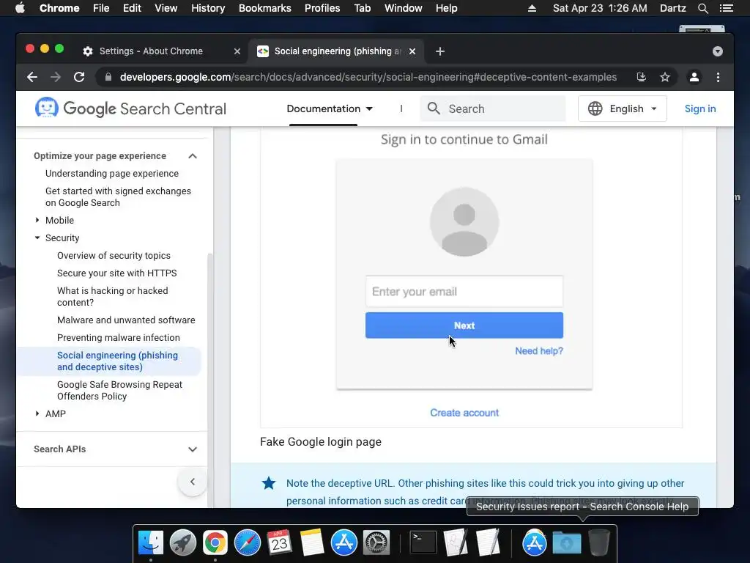The image size is (750, 563).
Task: Open Understanding page experience
Action: (112, 173)
